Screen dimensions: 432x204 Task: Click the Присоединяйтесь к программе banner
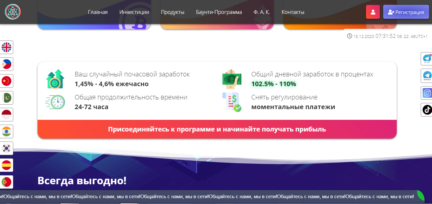pos(217,130)
